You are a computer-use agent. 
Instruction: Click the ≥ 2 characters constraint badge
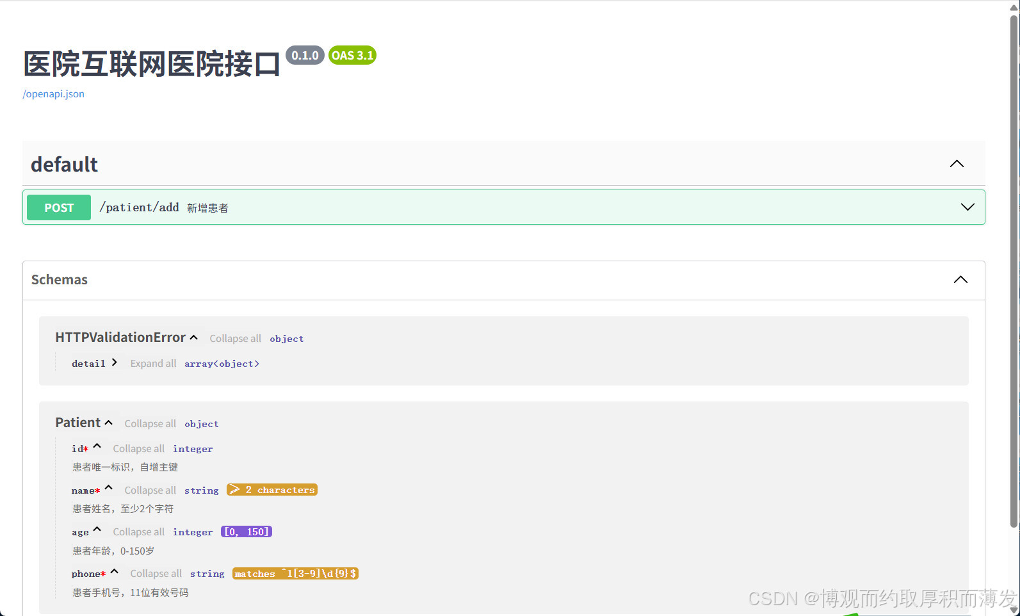pos(272,490)
